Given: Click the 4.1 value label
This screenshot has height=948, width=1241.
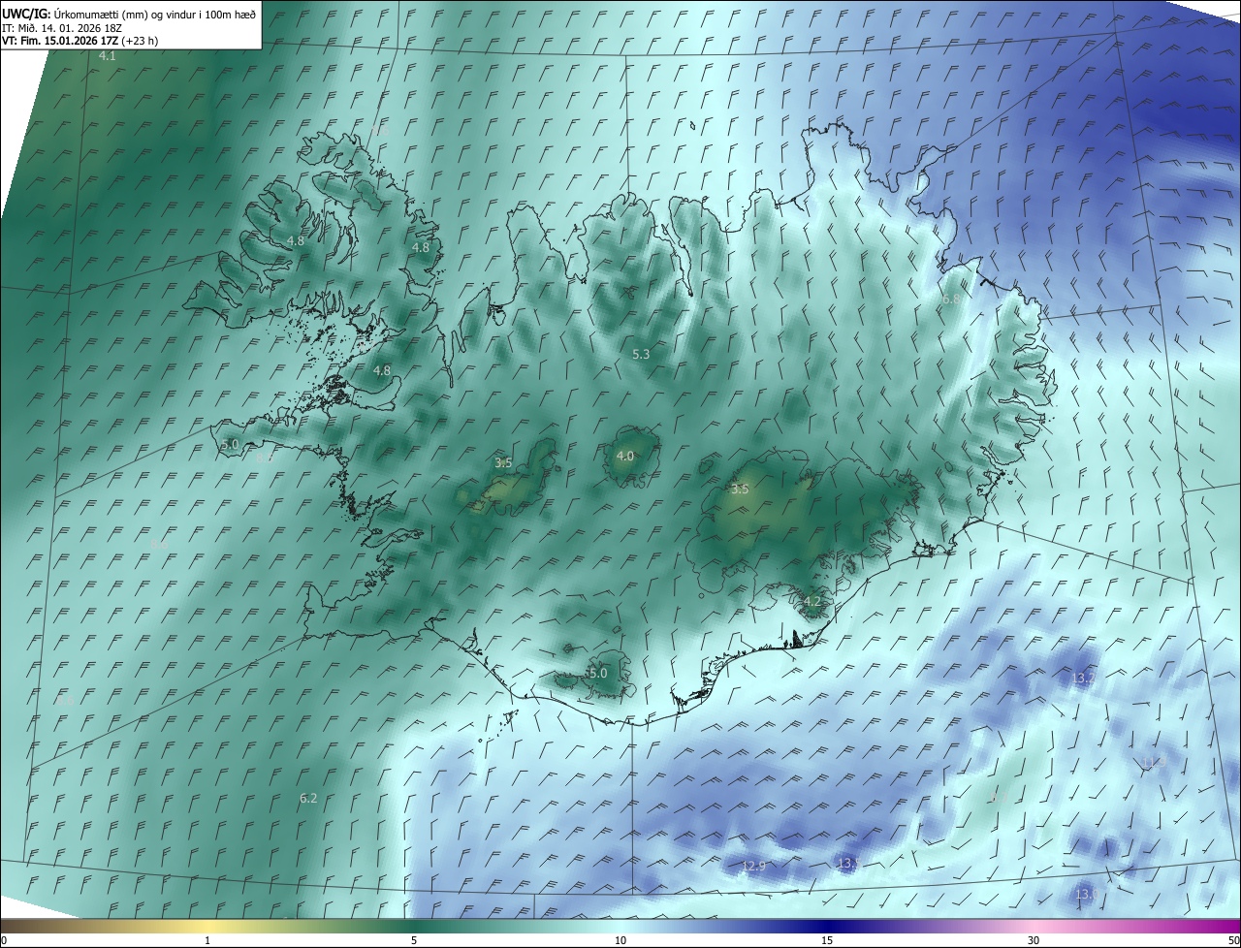Looking at the screenshot, I should [108, 56].
